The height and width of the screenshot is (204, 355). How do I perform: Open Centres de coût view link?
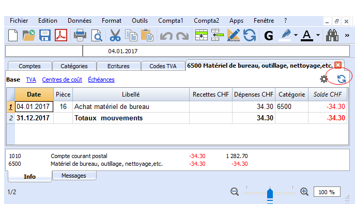coord(62,80)
